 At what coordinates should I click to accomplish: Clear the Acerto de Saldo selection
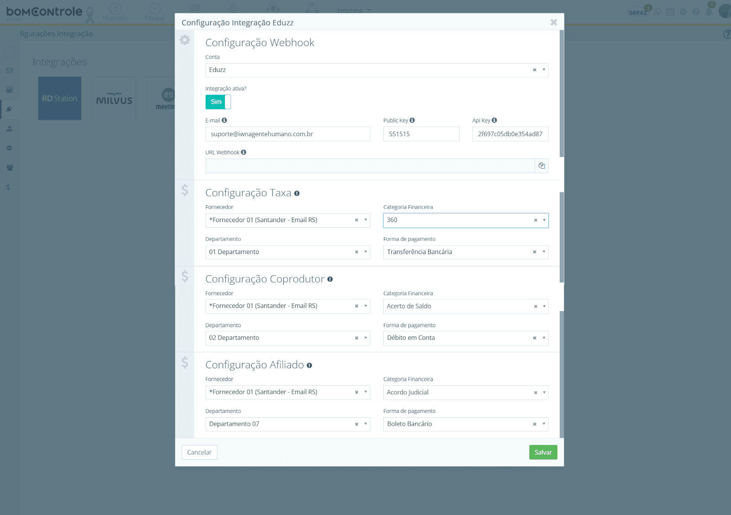[x=535, y=307]
